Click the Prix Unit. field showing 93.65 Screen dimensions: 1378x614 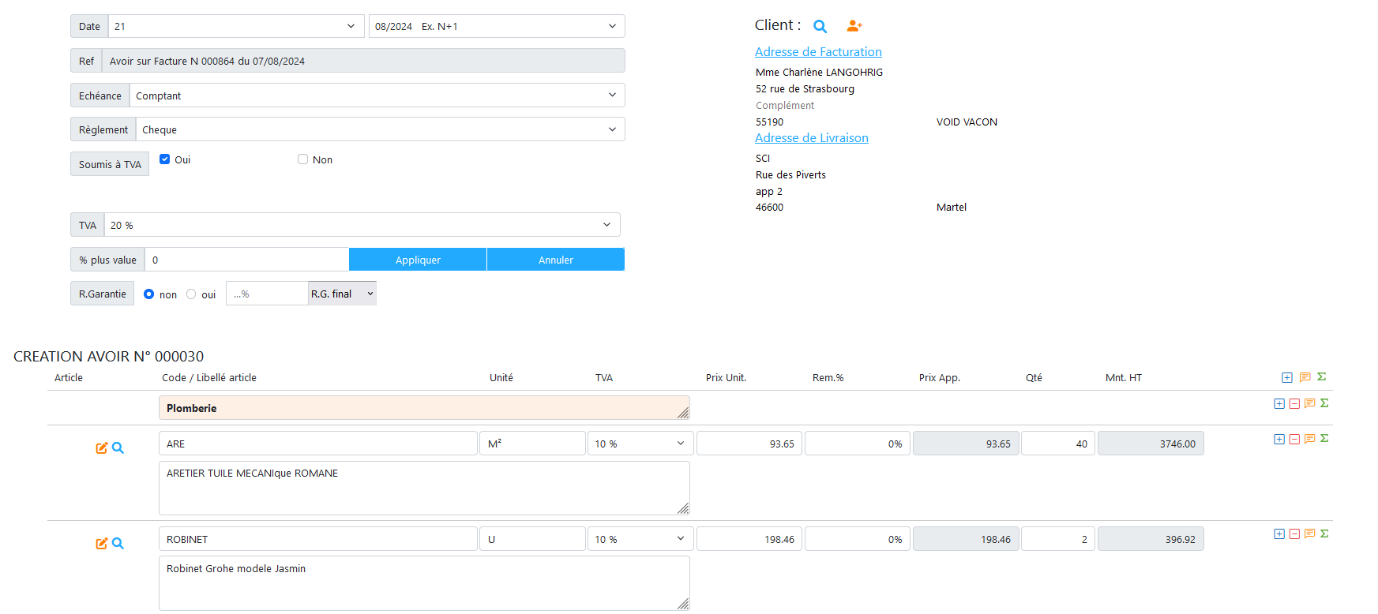coord(749,444)
